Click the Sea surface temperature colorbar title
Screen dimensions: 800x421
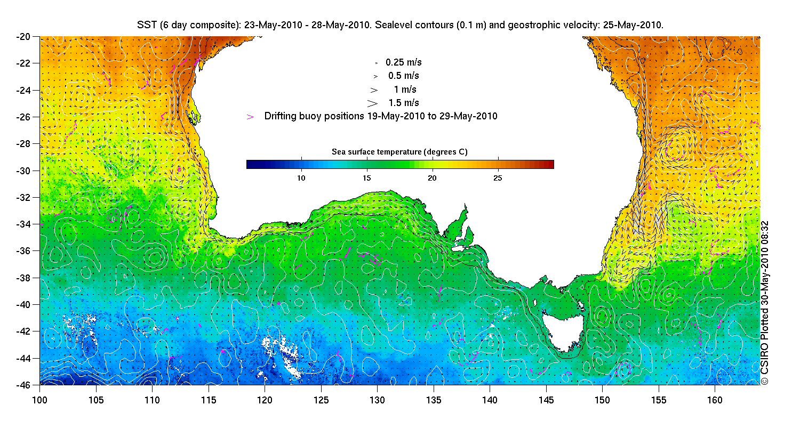tap(400, 152)
